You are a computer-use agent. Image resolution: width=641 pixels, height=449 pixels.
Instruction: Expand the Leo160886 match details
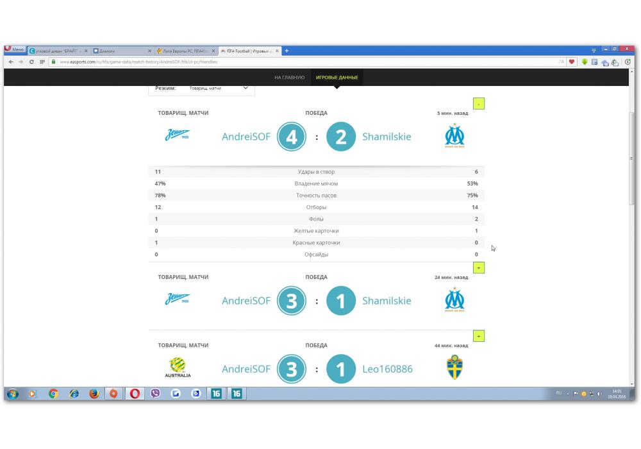tap(478, 336)
